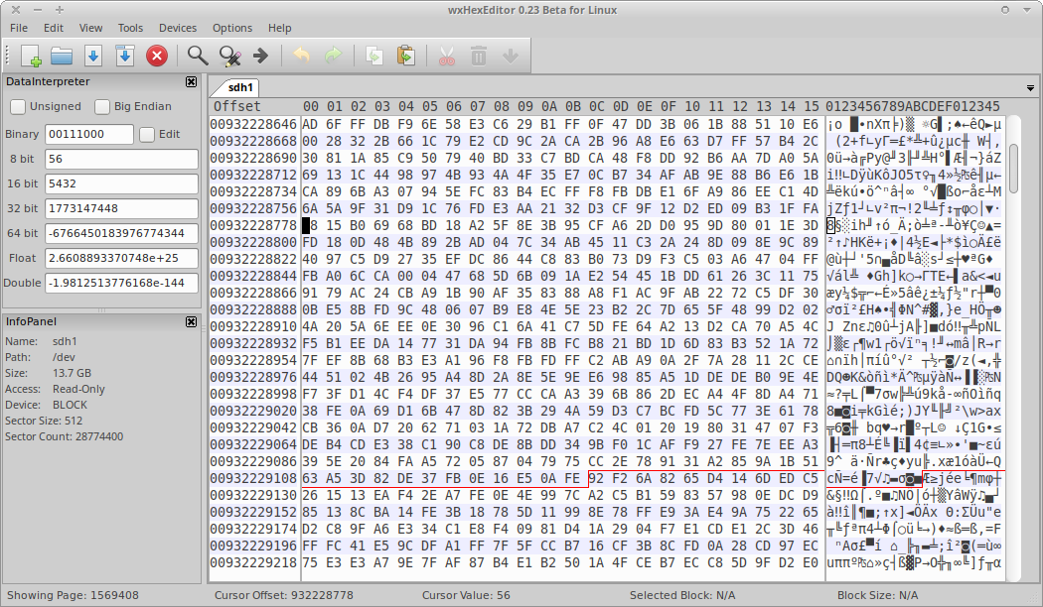
Task: Open Find using the magnifier icon
Action: [x=198, y=56]
